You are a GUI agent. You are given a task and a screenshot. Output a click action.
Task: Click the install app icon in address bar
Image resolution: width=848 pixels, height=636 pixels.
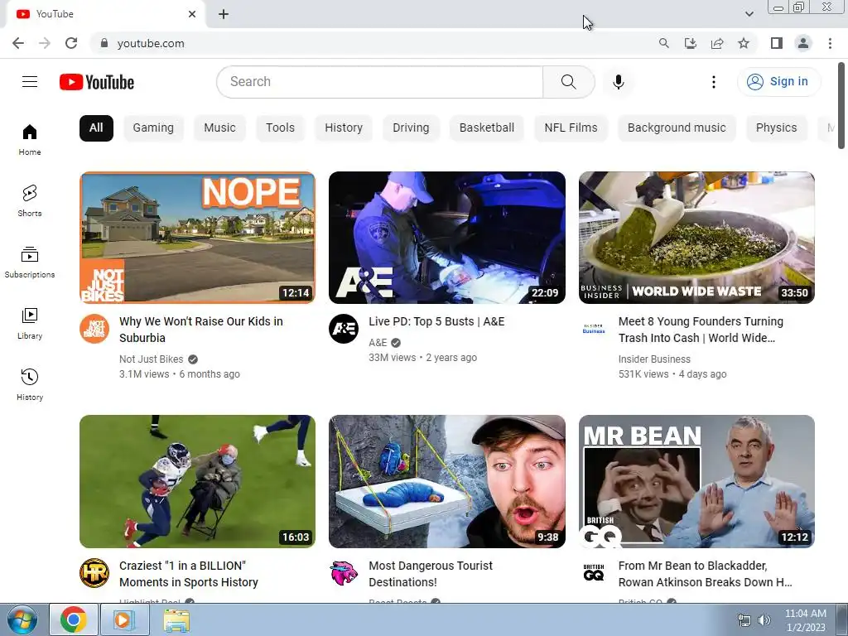(x=691, y=43)
